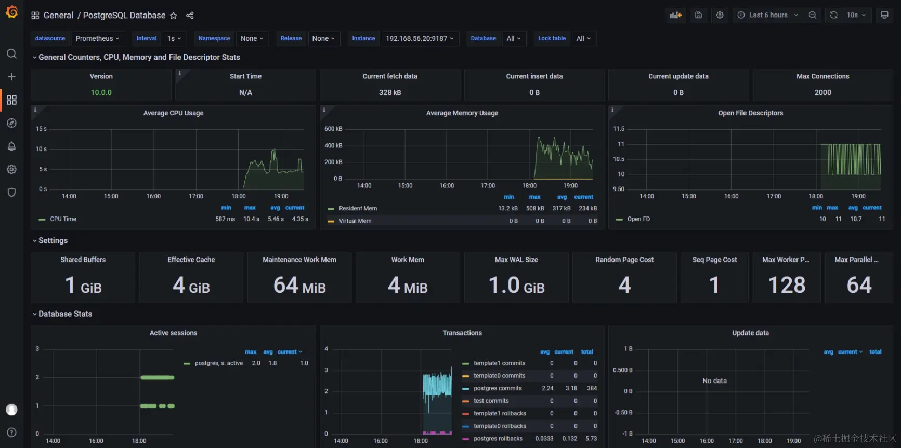Click the zoom out time range icon
The image size is (901, 448).
[x=812, y=15]
